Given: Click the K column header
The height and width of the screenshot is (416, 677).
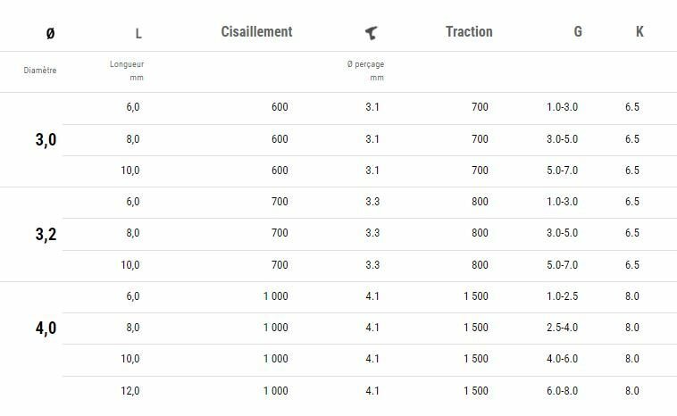Looking at the screenshot, I should point(639,32).
